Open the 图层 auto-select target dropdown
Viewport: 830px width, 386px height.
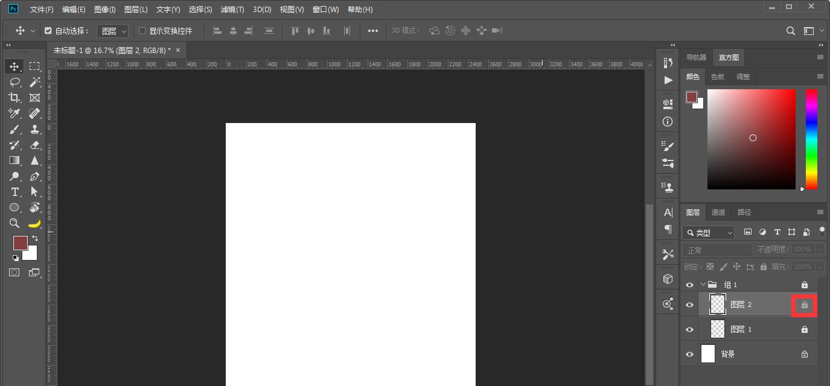click(113, 31)
